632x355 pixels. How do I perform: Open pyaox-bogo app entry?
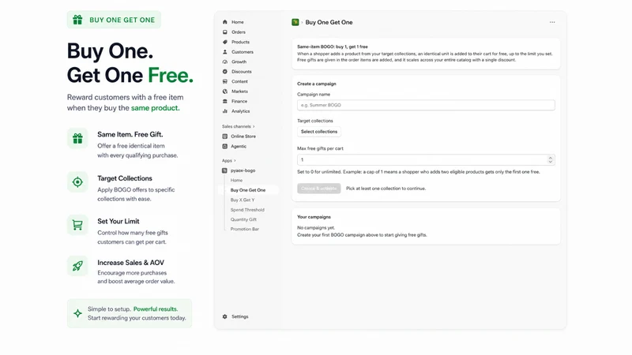(243, 170)
